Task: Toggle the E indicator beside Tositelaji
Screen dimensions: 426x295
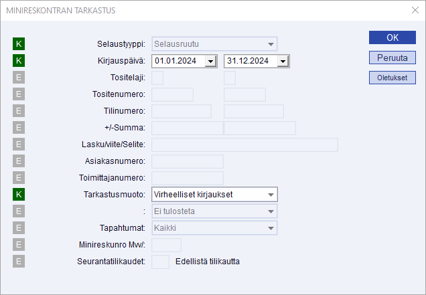Action: pos(19,78)
